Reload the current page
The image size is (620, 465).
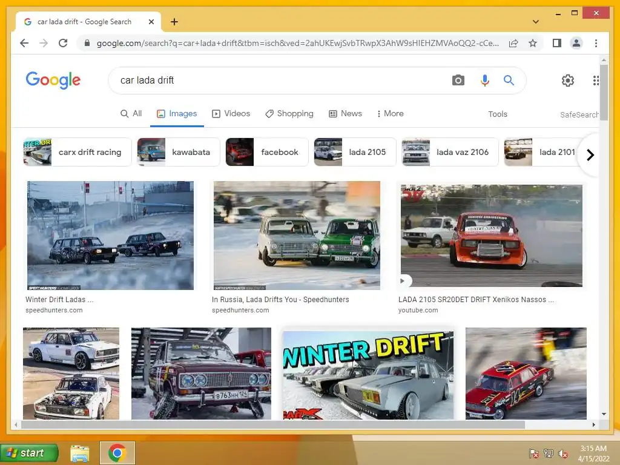(x=63, y=43)
